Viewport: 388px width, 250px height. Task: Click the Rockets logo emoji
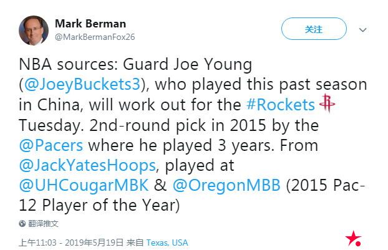click(x=327, y=103)
